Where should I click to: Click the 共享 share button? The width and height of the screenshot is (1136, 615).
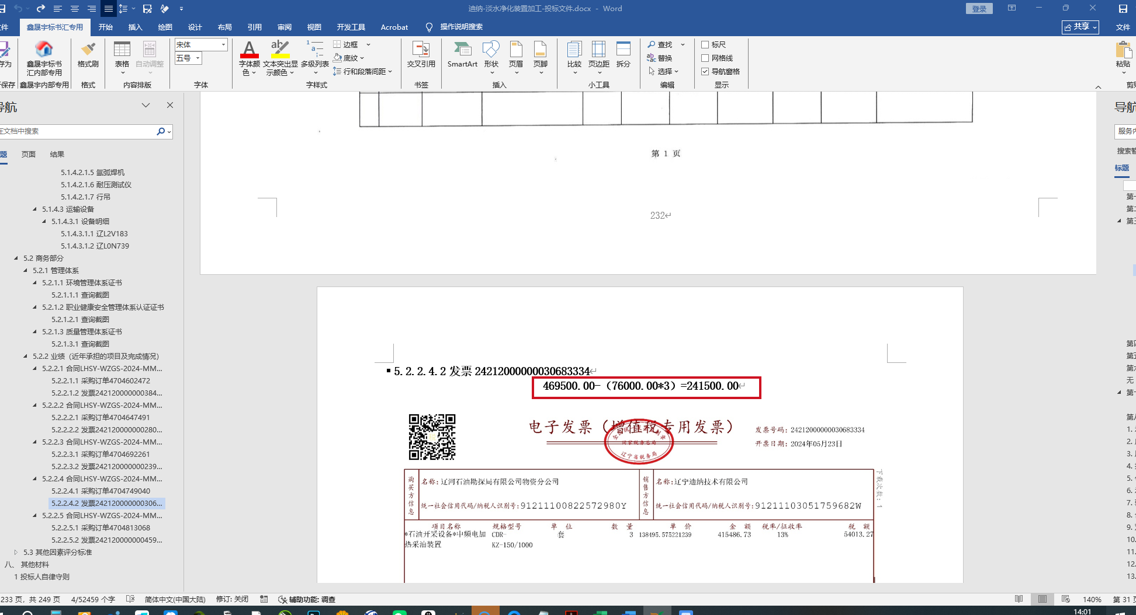tap(1080, 27)
